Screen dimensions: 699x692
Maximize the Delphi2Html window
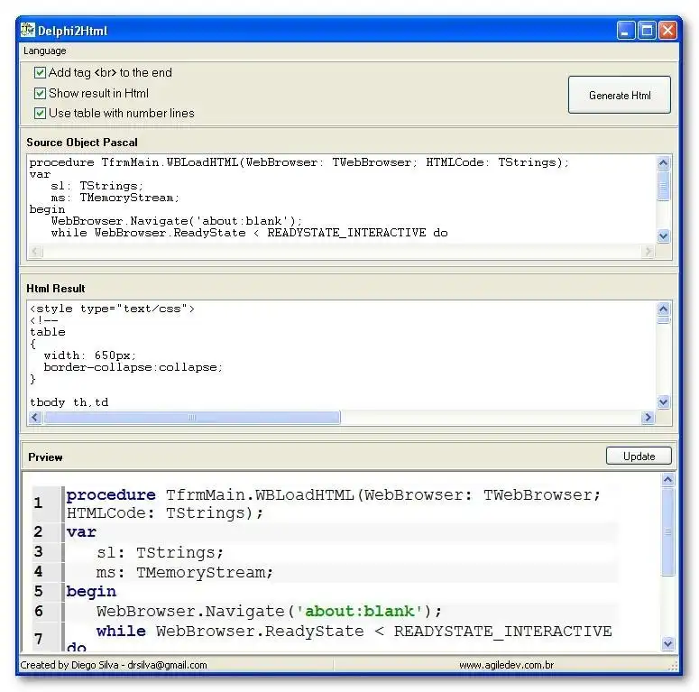(x=647, y=31)
